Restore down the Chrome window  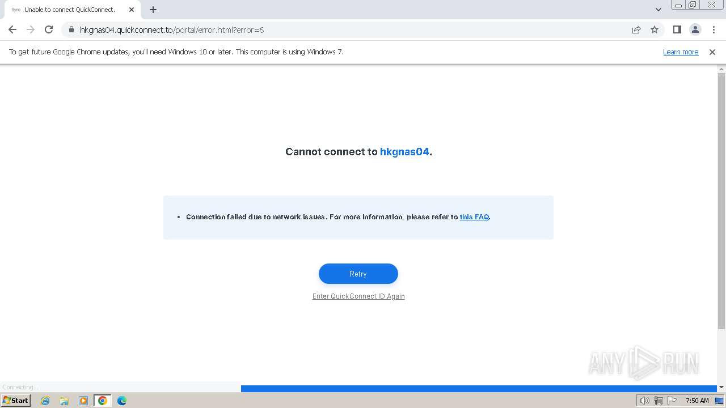tap(693, 5)
